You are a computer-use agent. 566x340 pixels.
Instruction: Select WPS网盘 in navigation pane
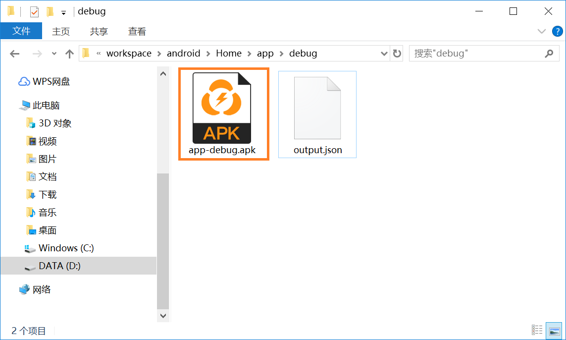44,82
